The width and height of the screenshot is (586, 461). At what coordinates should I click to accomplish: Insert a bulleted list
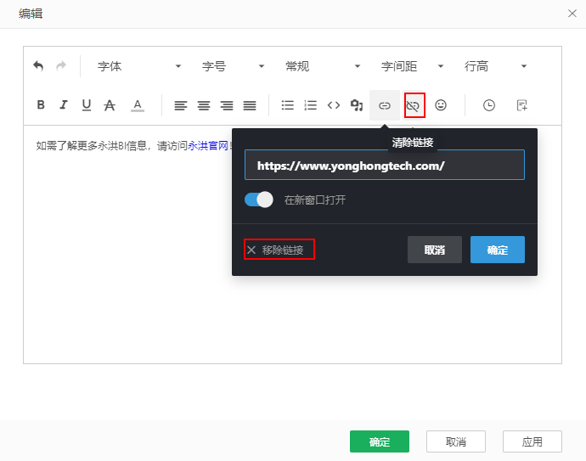point(287,105)
